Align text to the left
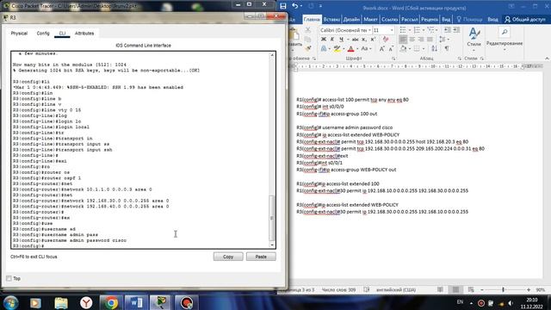Viewport: 551px width, 310px height. pyautogui.click(x=403, y=40)
